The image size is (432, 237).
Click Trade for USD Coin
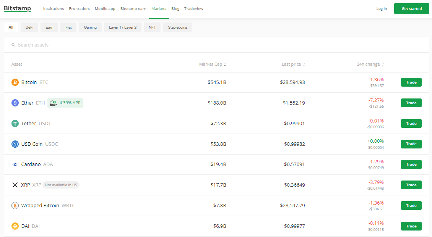411,144
